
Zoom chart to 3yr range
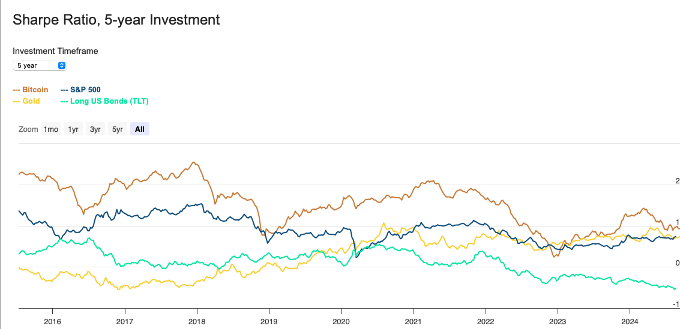(95, 129)
